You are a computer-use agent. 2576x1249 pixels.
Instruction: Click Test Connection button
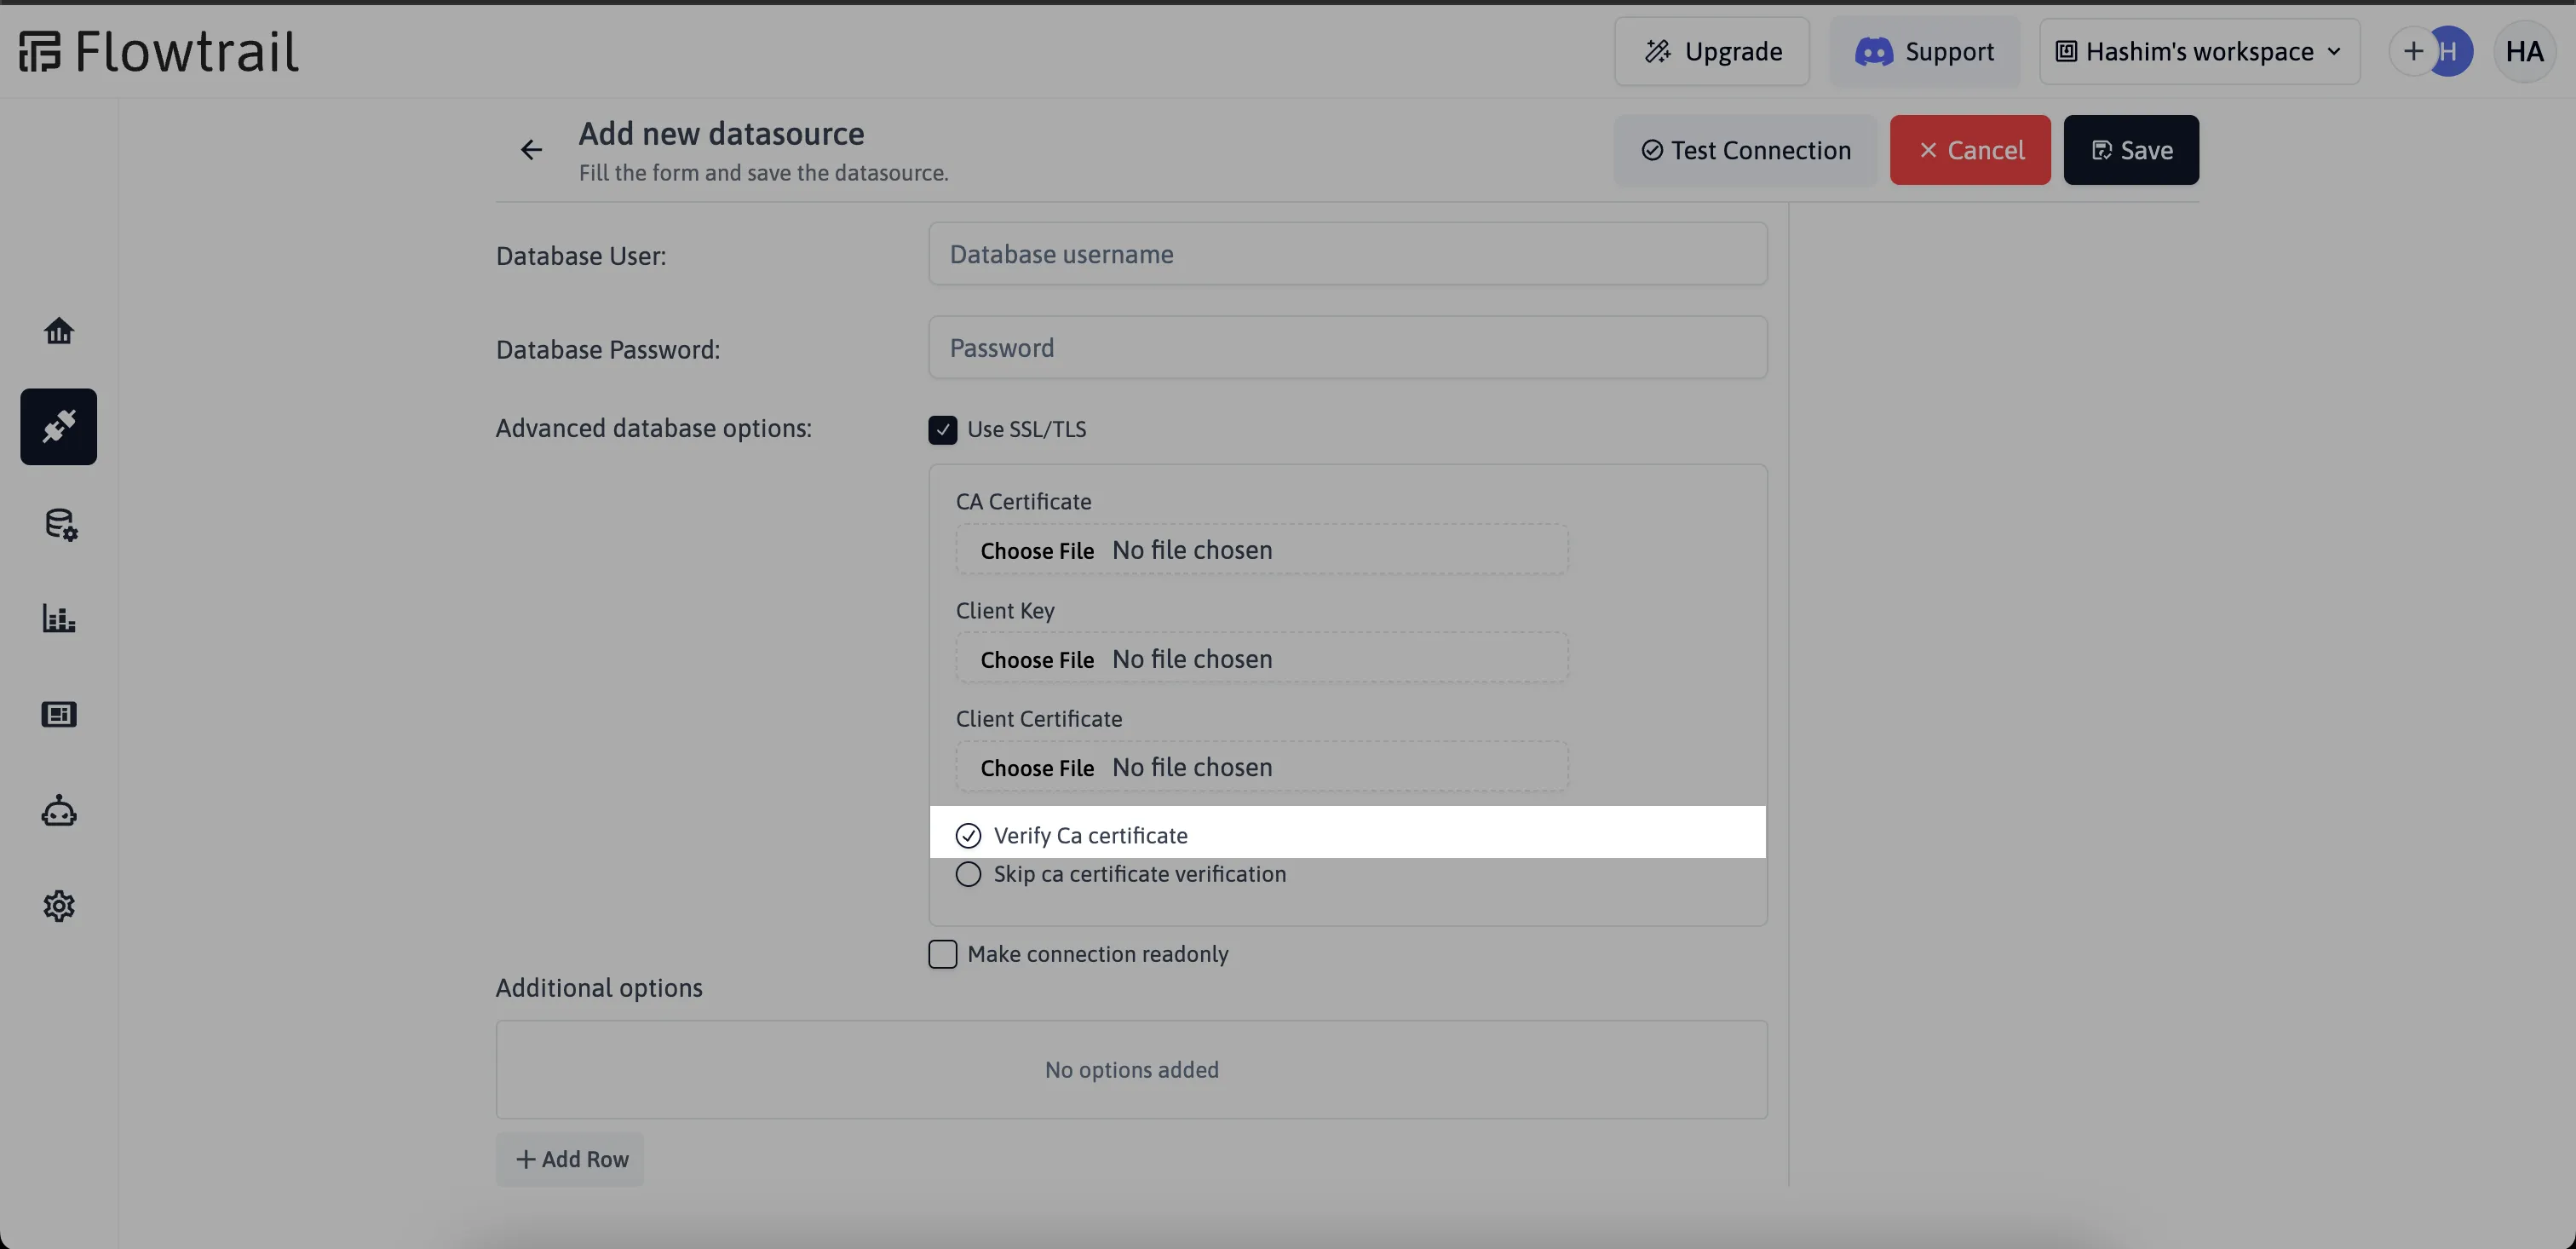coord(1745,150)
